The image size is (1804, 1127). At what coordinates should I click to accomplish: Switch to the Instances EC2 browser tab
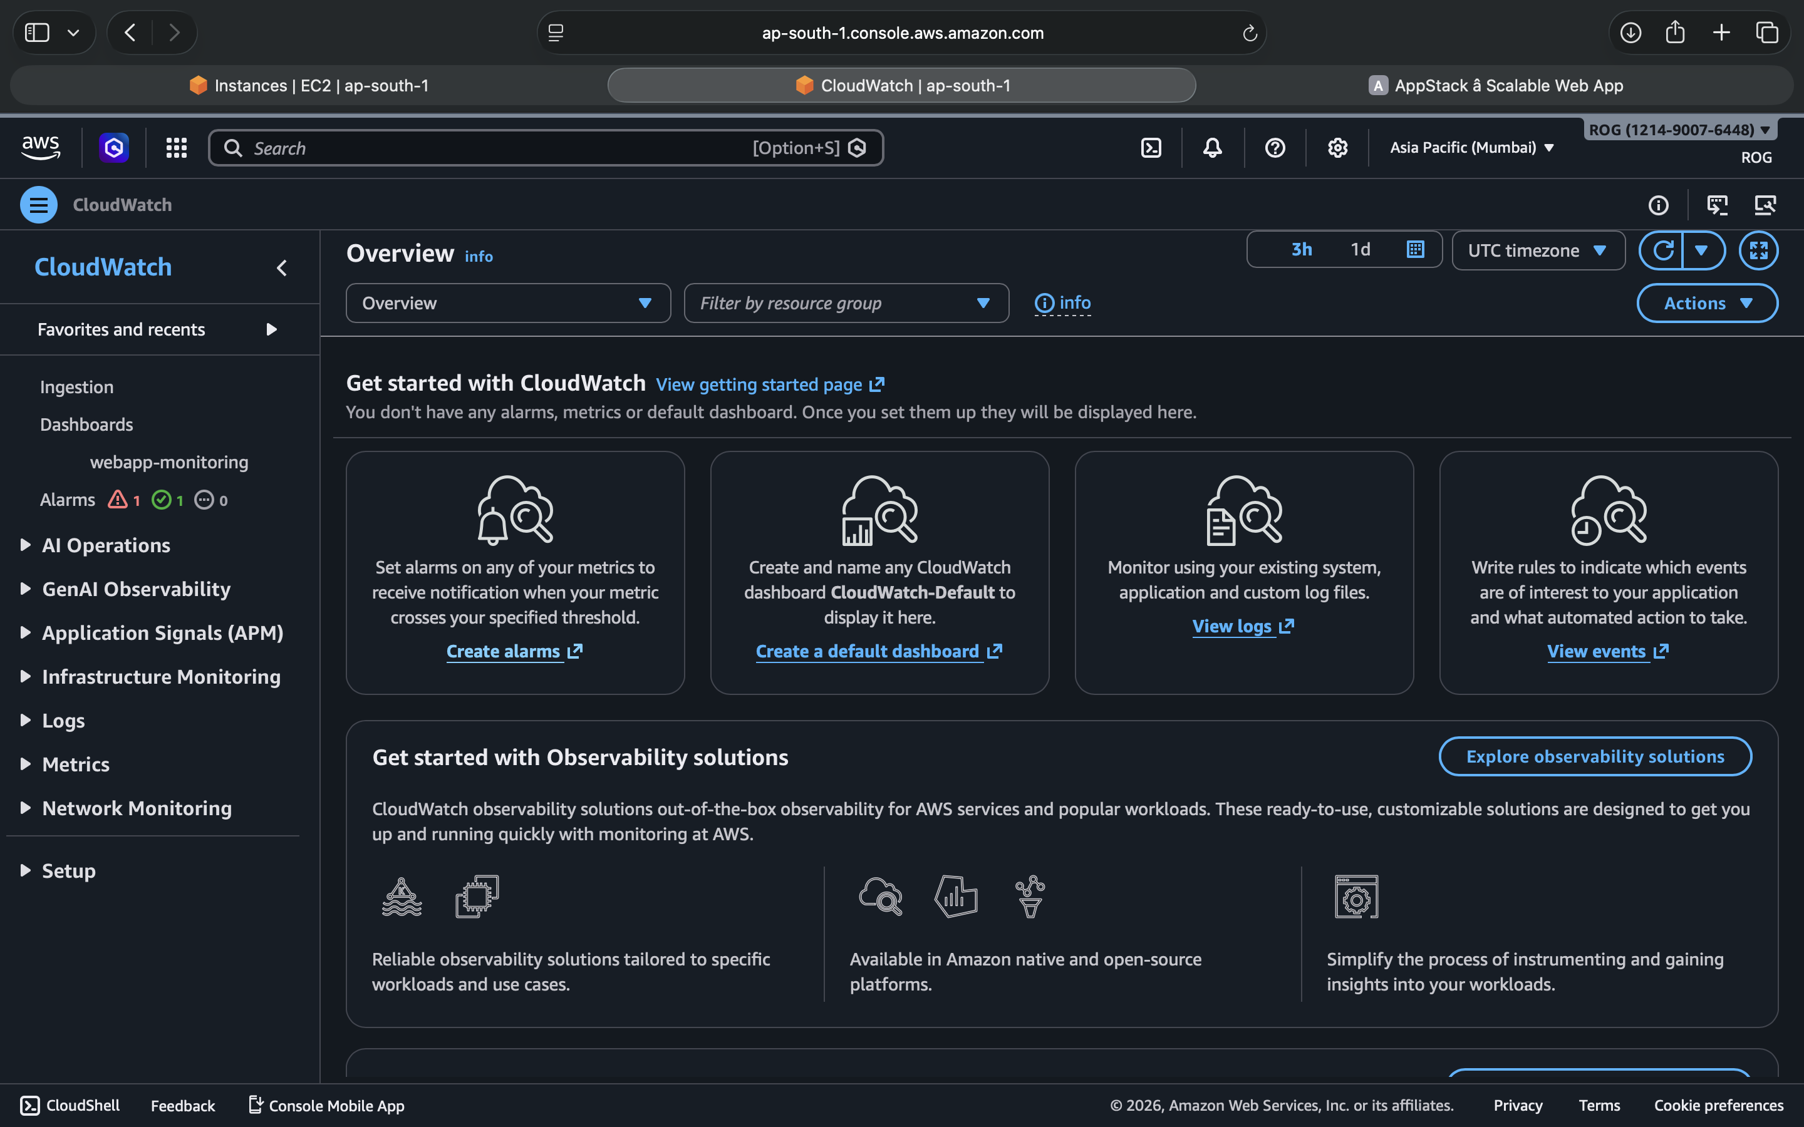click(309, 85)
